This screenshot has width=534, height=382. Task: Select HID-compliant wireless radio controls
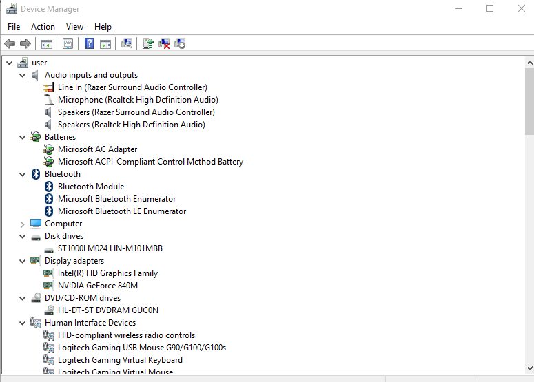point(126,335)
